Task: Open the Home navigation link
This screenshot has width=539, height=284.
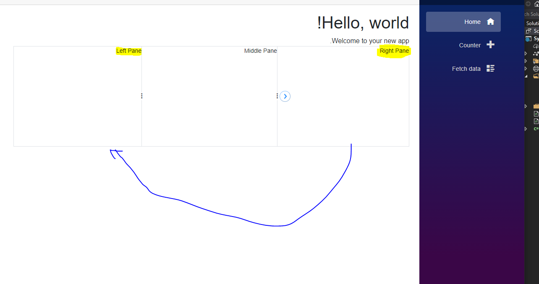Action: click(x=472, y=22)
